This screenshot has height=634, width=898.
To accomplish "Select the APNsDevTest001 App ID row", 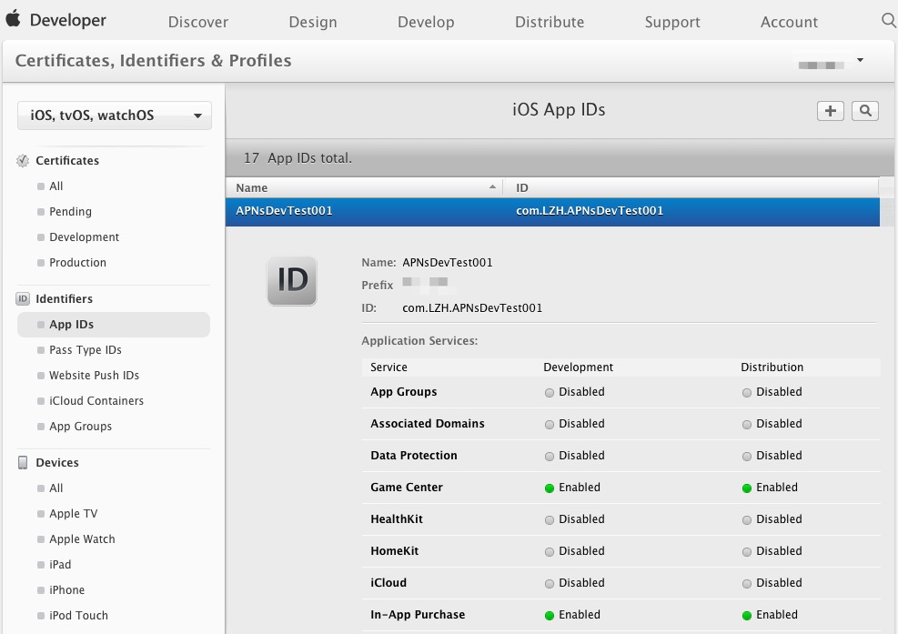I will pos(552,211).
